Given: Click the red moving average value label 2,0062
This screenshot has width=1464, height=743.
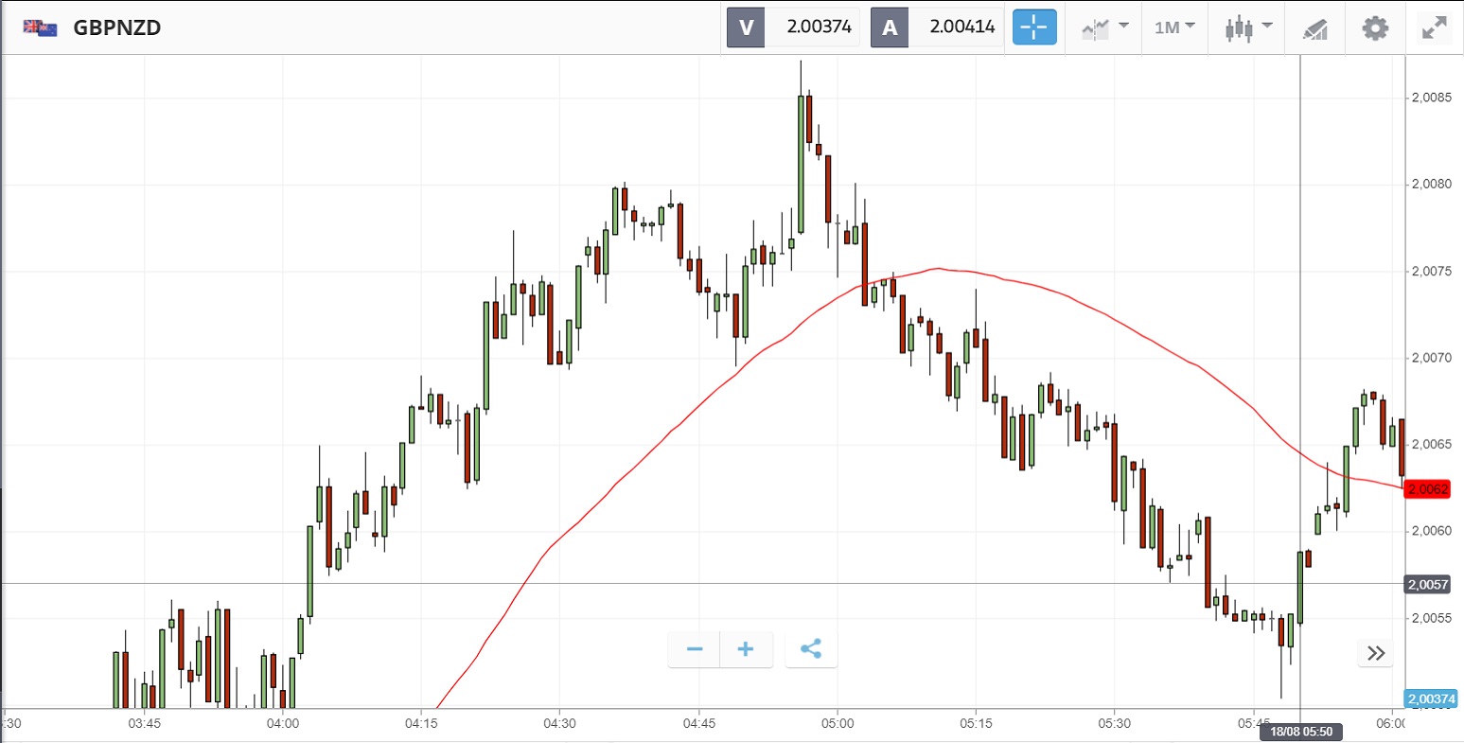Looking at the screenshot, I should point(1427,489).
